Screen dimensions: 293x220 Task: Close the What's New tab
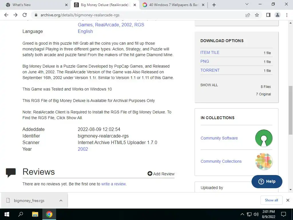pos(66,5)
